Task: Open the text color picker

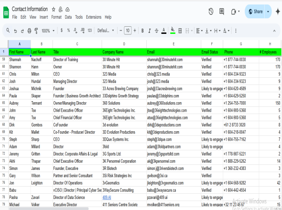Action: point(163,31)
